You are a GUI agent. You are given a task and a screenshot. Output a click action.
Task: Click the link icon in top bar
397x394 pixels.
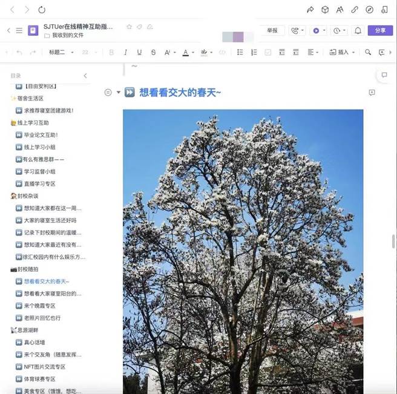coord(355,10)
